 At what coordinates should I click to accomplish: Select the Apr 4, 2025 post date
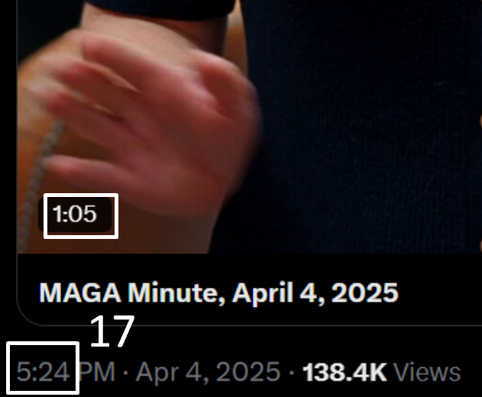[x=208, y=372]
